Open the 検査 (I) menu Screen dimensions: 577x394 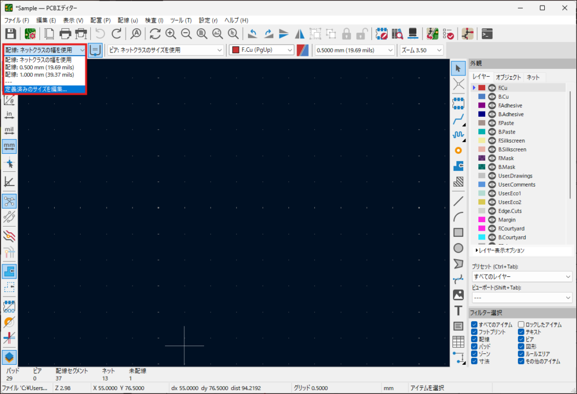coord(154,20)
